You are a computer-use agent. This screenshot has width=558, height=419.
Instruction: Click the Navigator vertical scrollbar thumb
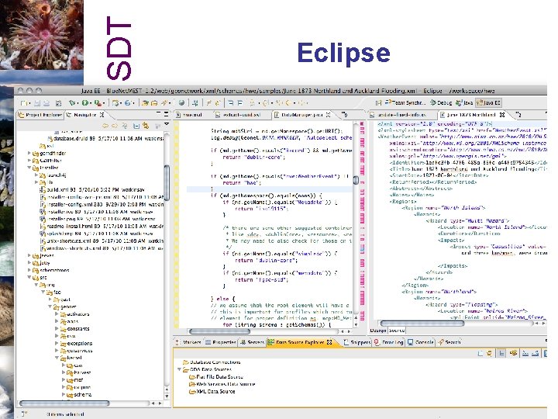click(167, 183)
